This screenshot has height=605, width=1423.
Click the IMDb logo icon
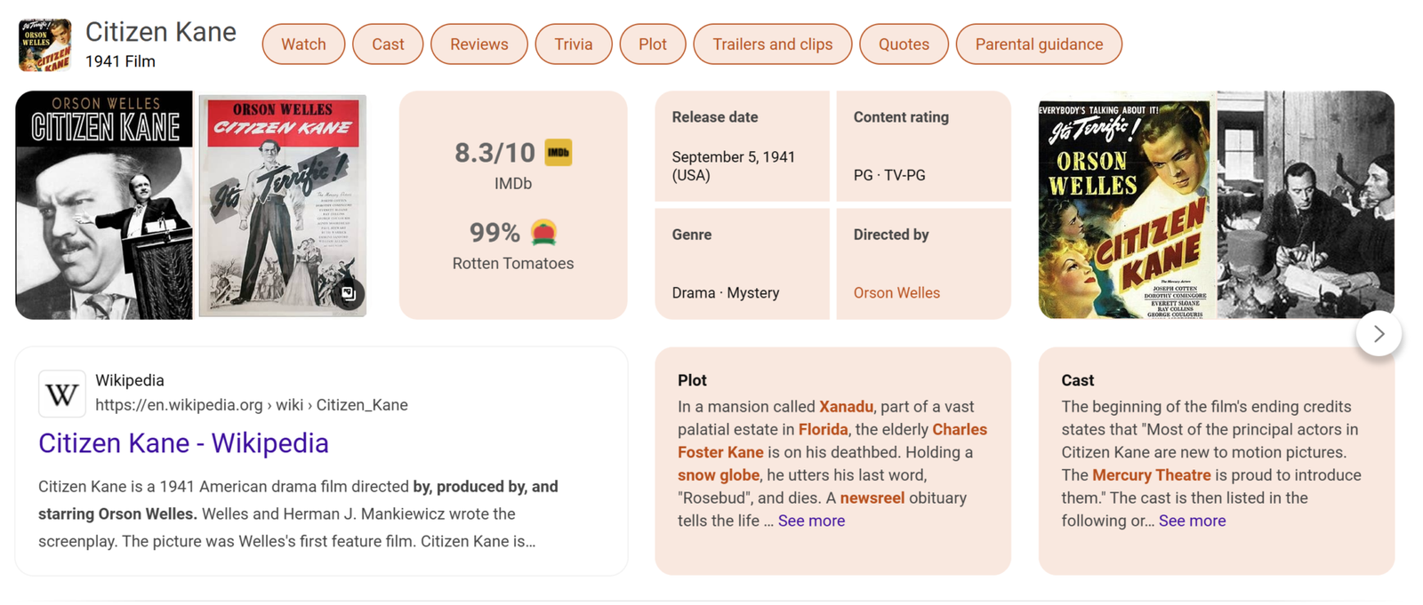click(558, 153)
